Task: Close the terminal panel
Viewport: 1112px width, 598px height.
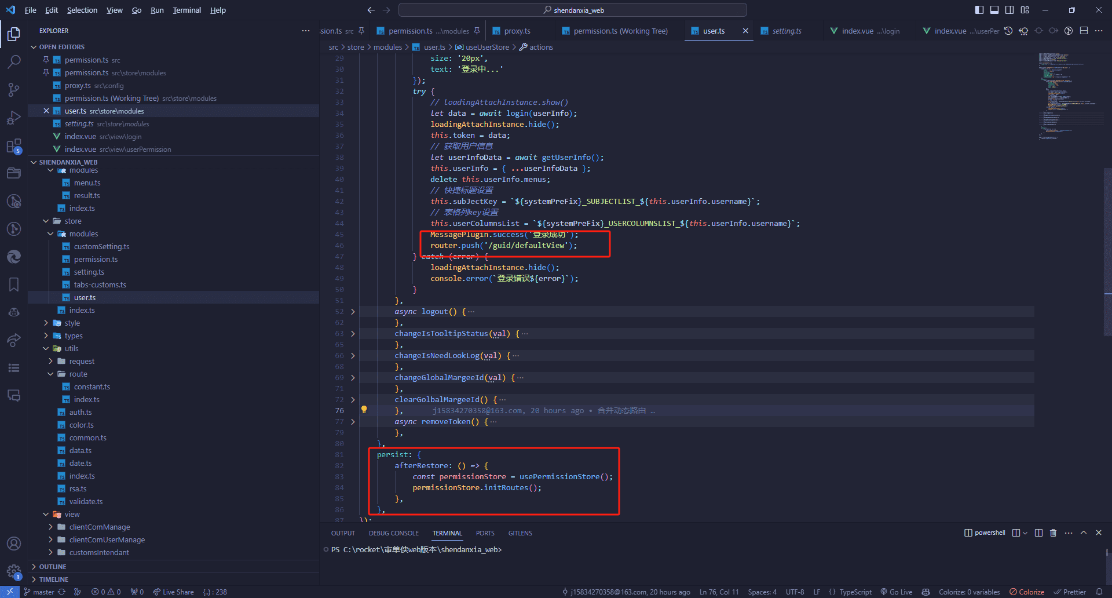Action: point(1099,533)
